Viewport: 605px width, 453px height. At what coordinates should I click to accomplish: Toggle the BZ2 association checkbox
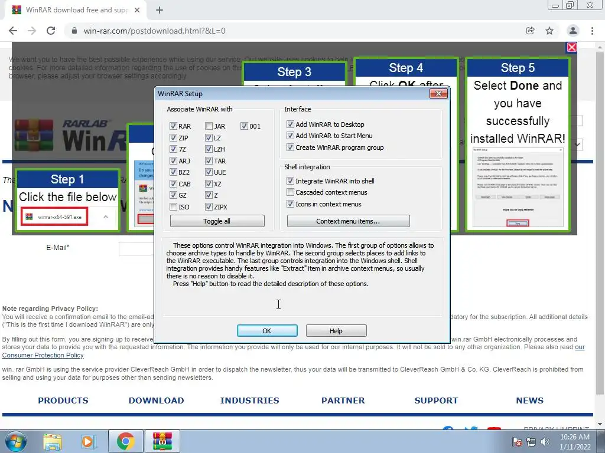(x=173, y=172)
